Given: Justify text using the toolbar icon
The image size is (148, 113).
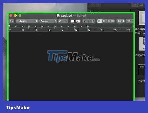Looking at the screenshot, I should (x=113, y=21).
